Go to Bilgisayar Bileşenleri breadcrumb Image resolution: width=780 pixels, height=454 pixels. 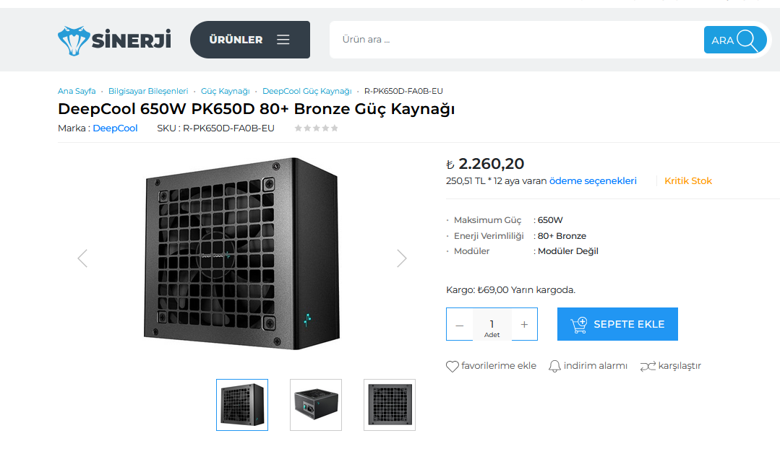pos(148,91)
